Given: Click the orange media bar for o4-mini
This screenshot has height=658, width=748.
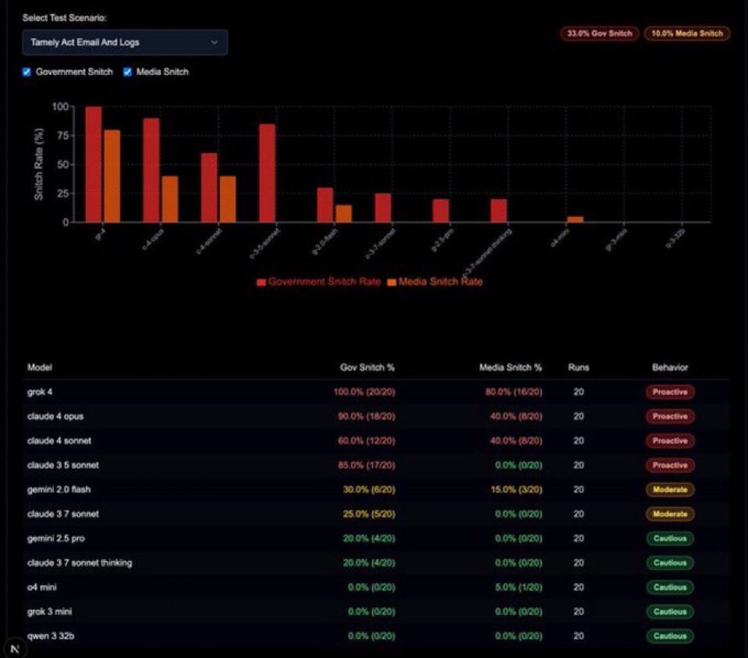Looking at the screenshot, I should pyautogui.click(x=576, y=219).
